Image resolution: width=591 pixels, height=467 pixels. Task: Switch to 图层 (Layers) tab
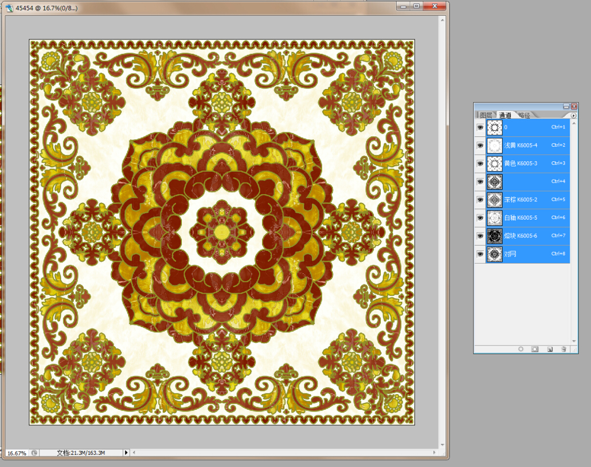486,115
